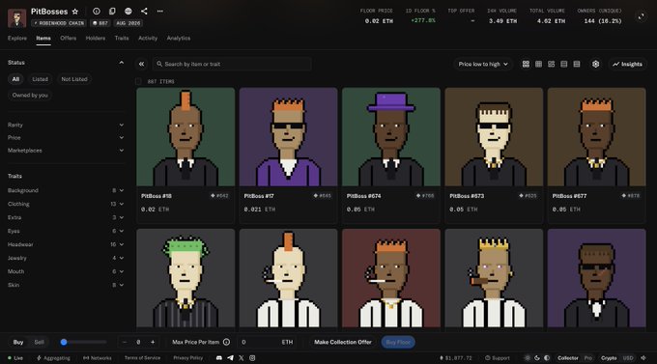Open the Privacy Policy link
Image resolution: width=657 pixels, height=364 pixels.
pyautogui.click(x=188, y=358)
